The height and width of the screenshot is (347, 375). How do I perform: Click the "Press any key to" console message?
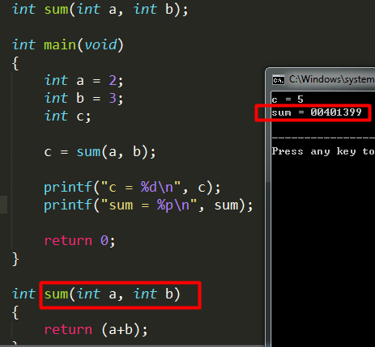tap(323, 151)
